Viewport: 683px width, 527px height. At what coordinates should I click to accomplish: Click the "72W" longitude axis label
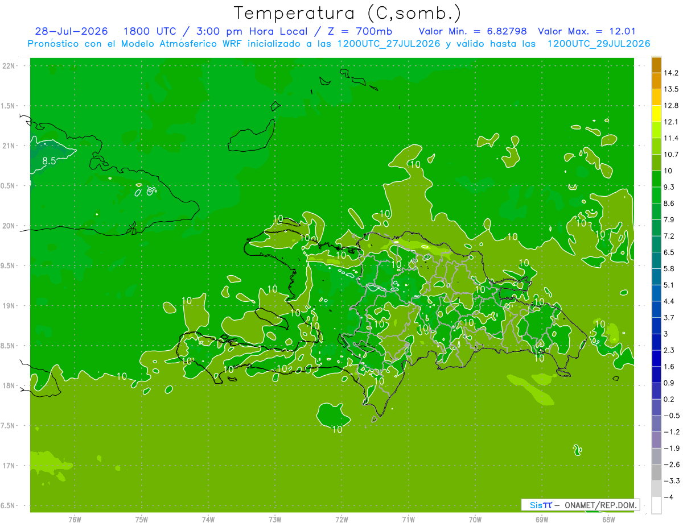[341, 519]
